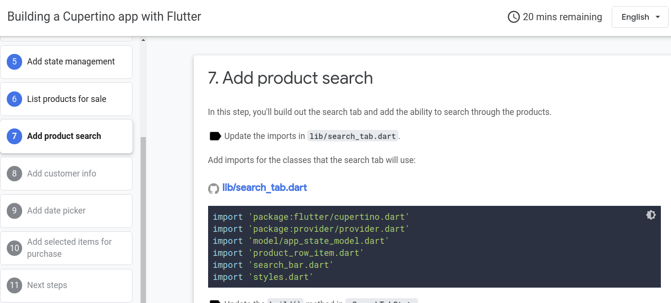Viewport: 671px width, 303px height.
Task: Click the inline code badge 'lib/search_tab.dart'
Action: coord(353,136)
